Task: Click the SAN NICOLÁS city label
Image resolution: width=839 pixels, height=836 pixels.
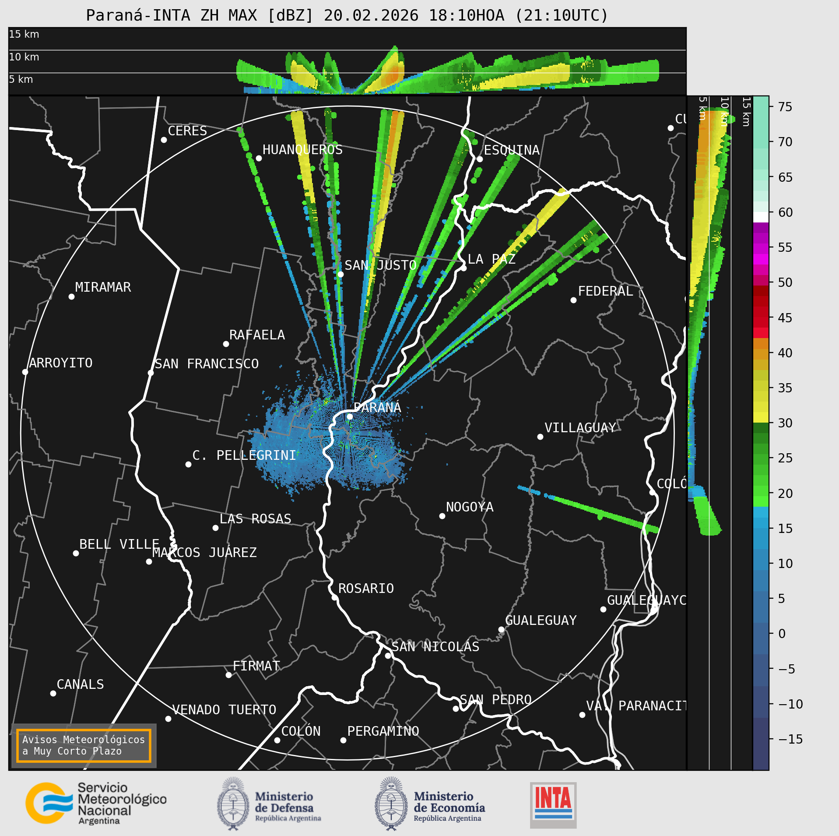Action: [x=435, y=647]
